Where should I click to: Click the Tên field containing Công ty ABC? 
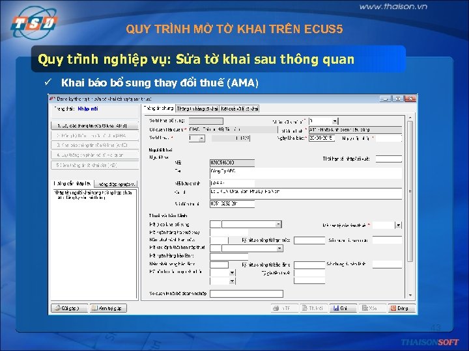coord(306,173)
